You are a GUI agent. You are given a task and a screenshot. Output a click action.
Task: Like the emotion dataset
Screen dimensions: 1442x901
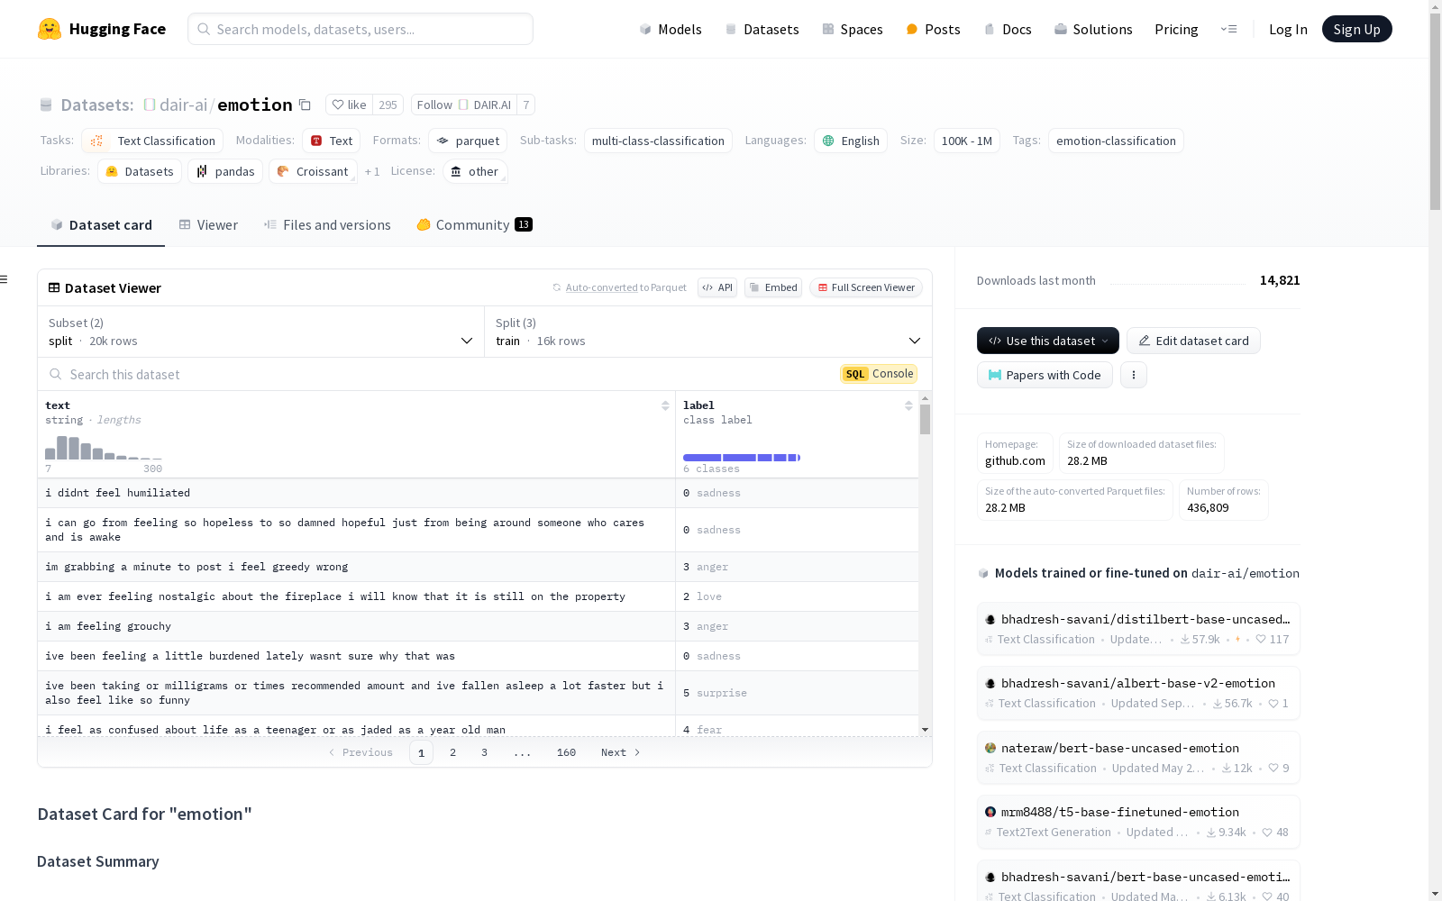click(349, 105)
